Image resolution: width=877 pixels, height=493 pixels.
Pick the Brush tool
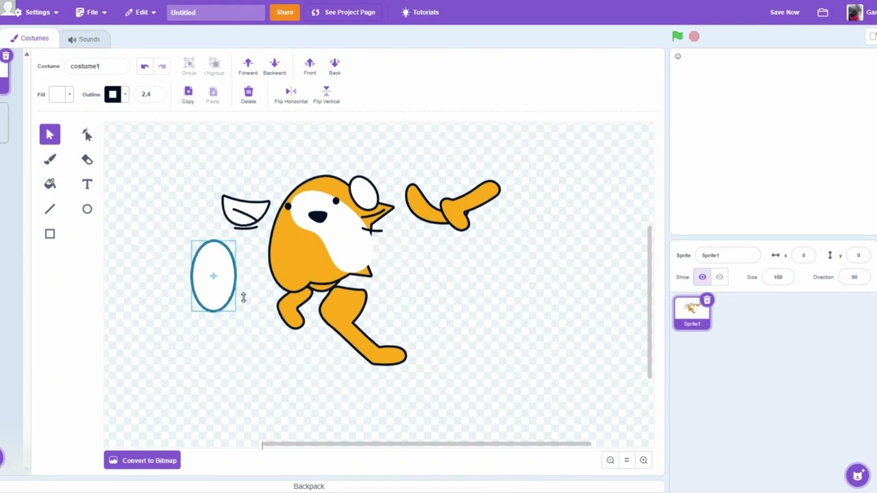pyautogui.click(x=50, y=160)
